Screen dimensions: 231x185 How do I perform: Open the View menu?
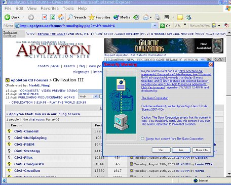click(x=32, y=9)
